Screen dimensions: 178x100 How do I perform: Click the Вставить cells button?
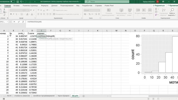coord(138,12)
